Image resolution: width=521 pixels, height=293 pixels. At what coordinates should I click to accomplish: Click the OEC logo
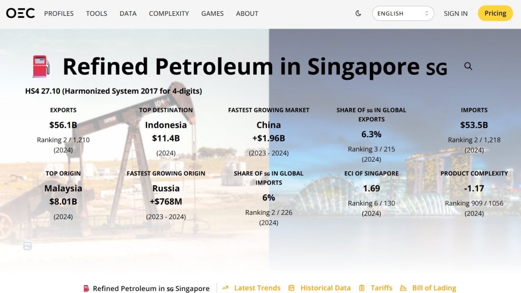20,13
